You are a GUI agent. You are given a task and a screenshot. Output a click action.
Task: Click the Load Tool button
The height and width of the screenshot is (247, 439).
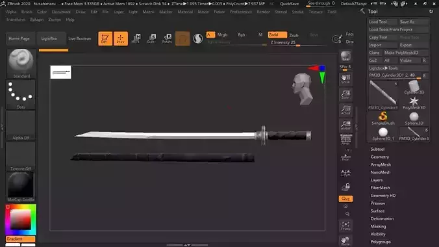click(383, 21)
